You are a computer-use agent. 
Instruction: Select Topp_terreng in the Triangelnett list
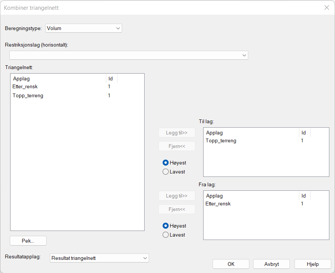(x=28, y=96)
